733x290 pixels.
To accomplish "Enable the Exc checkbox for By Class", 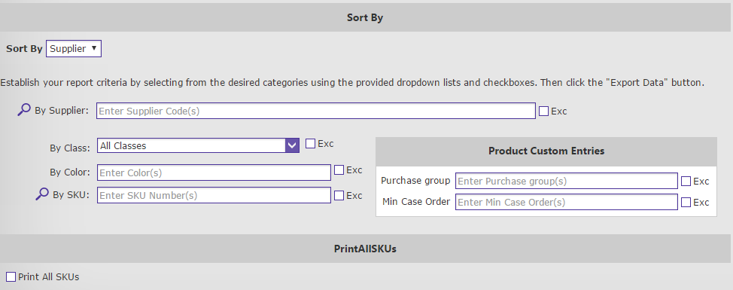I will tap(310, 144).
